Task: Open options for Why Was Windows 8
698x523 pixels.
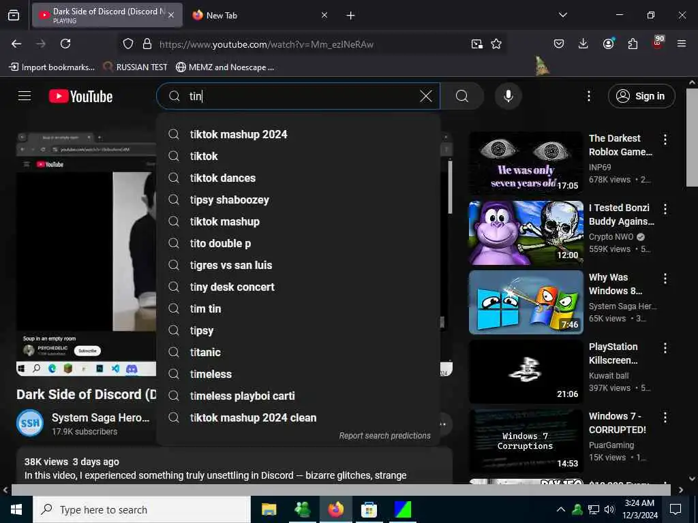Action: click(x=665, y=279)
